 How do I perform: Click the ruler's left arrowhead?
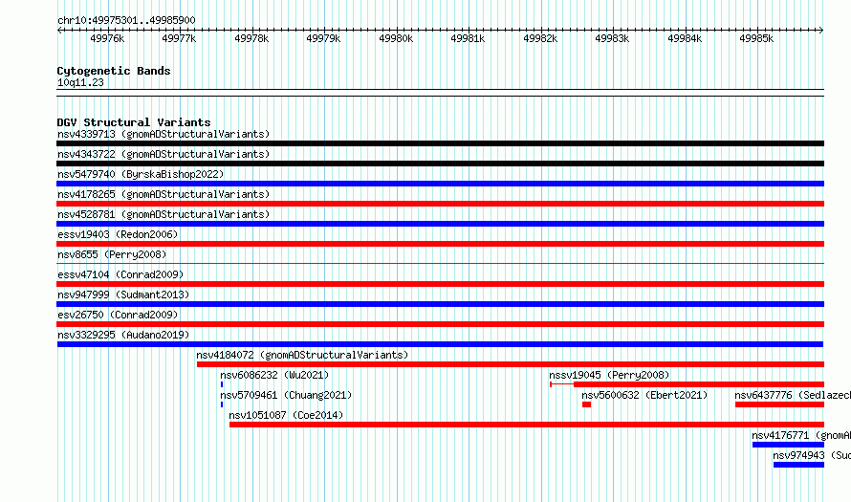click(59, 31)
